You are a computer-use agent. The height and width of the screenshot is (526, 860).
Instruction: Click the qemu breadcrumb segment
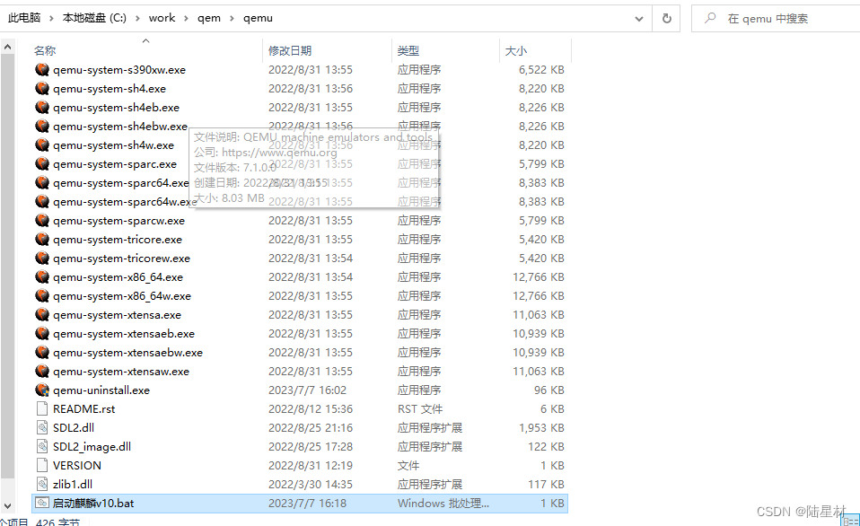[258, 18]
